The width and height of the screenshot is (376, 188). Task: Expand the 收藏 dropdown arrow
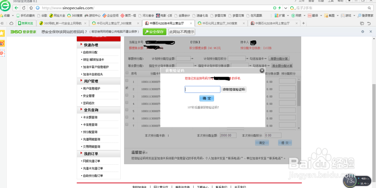tap(12, 15)
